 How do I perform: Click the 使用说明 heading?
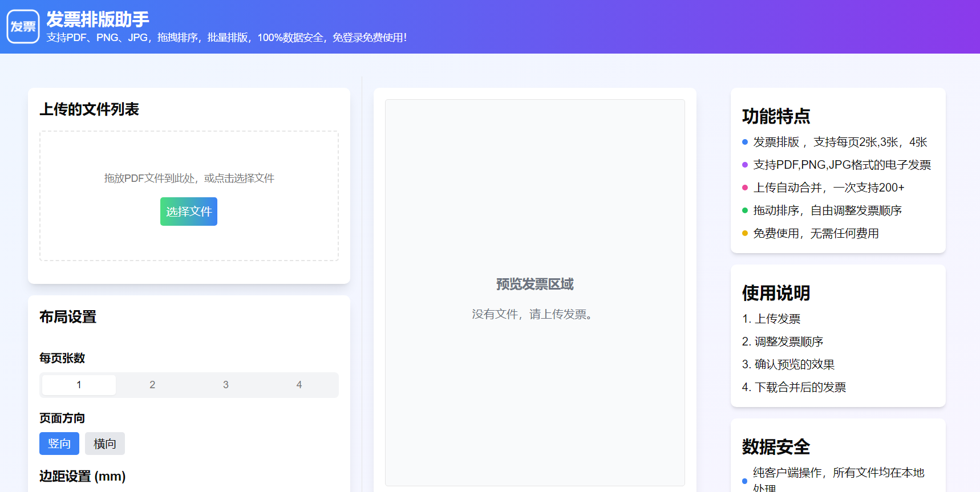point(776,293)
